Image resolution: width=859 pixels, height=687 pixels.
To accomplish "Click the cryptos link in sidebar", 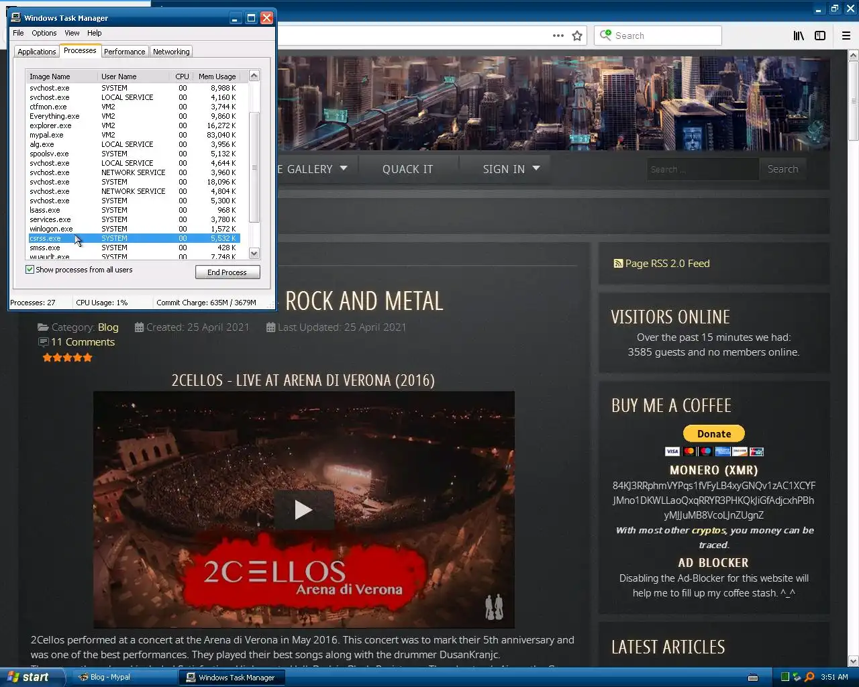I will point(709,530).
